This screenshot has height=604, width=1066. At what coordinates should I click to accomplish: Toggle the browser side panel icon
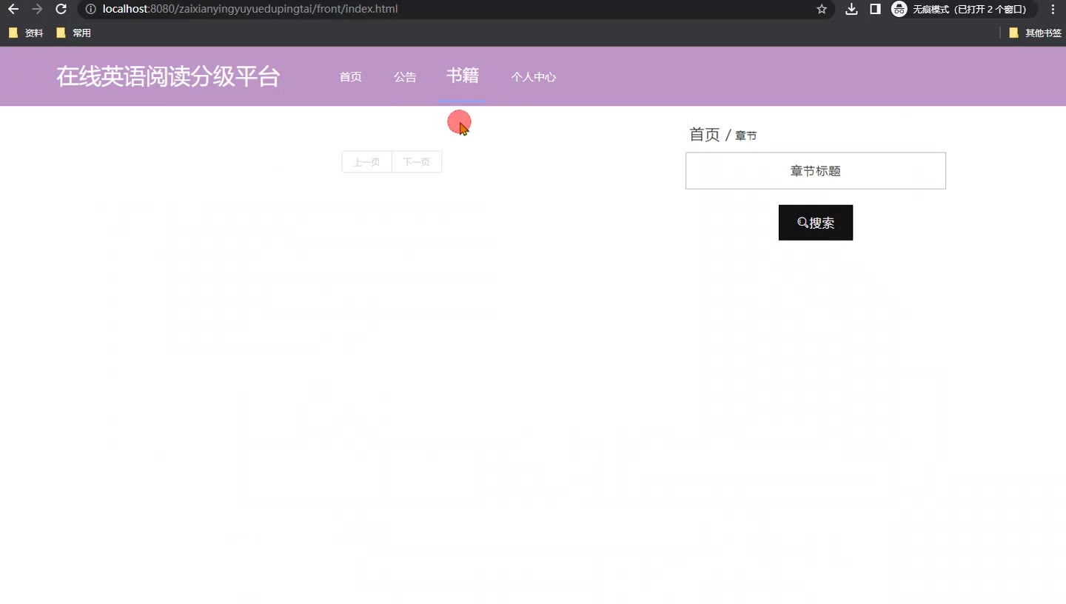pos(875,9)
